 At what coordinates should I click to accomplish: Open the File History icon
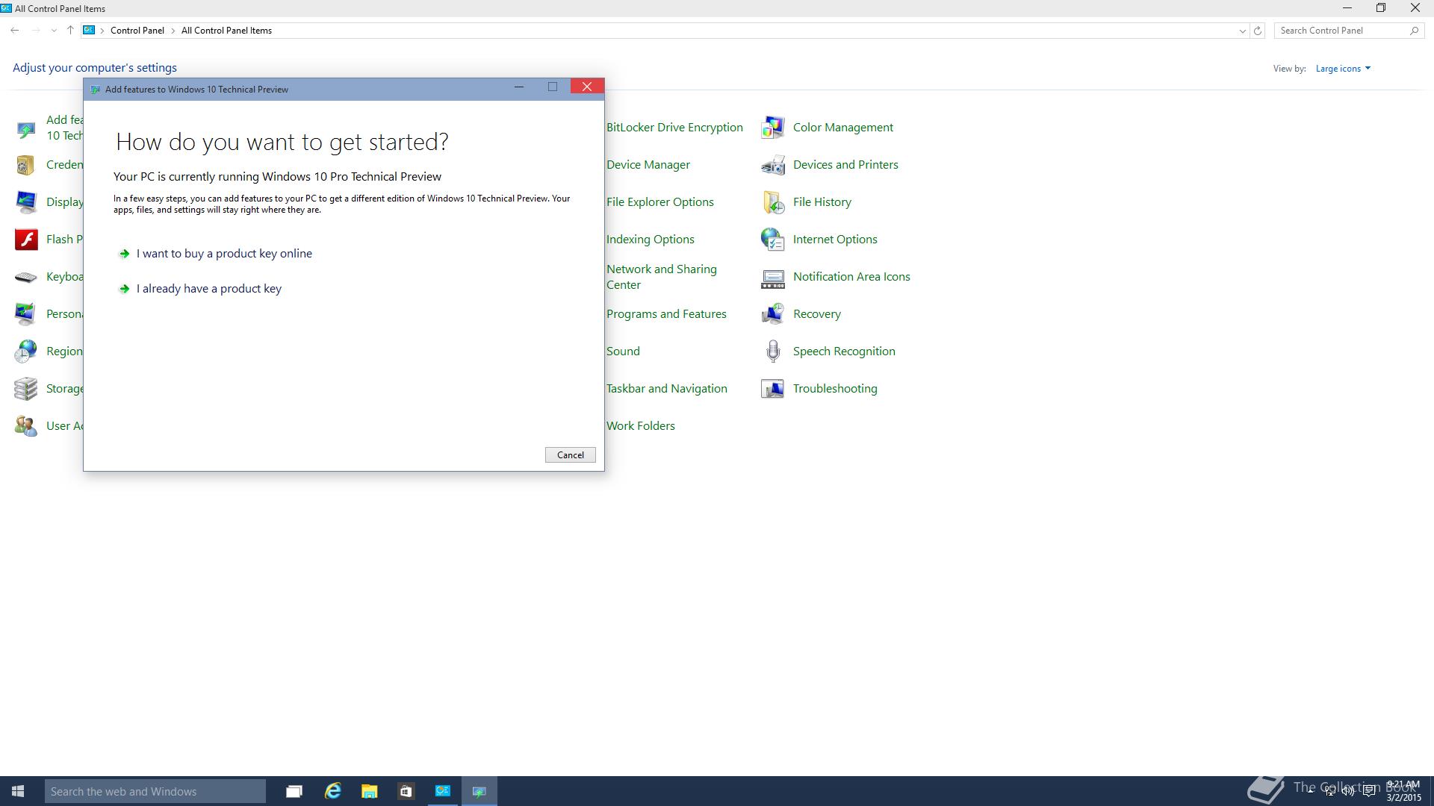coord(773,202)
